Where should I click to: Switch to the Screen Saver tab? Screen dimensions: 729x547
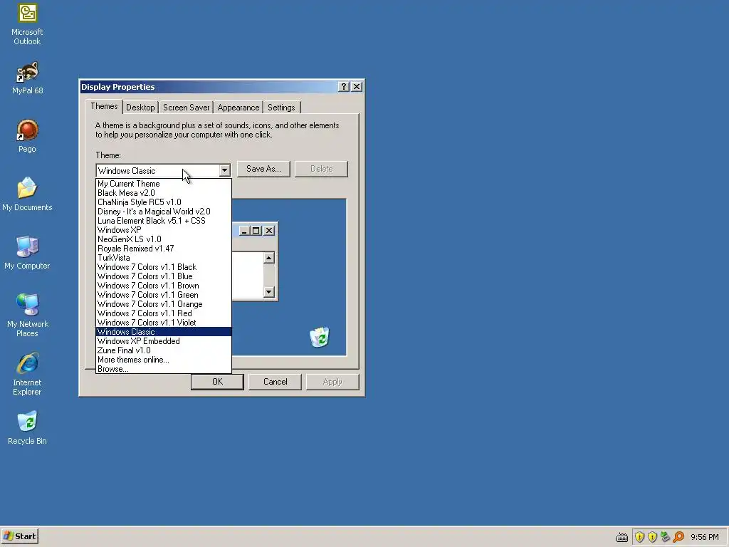pos(186,108)
